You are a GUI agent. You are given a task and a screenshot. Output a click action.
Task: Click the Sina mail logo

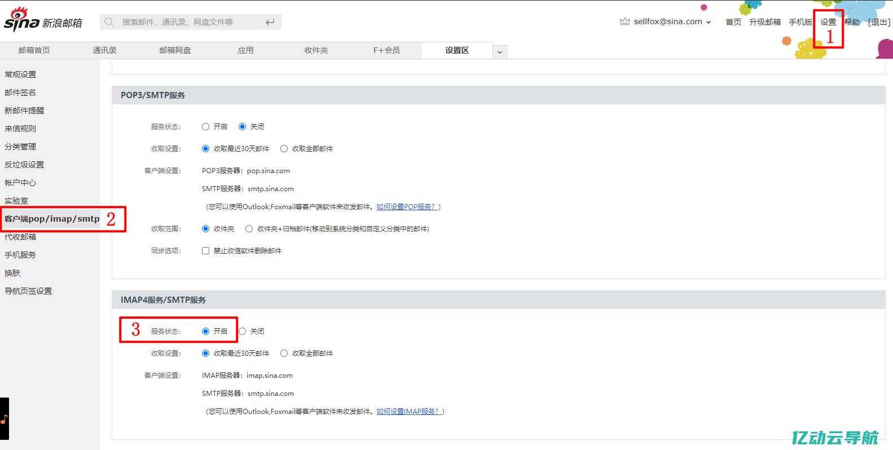coord(43,21)
